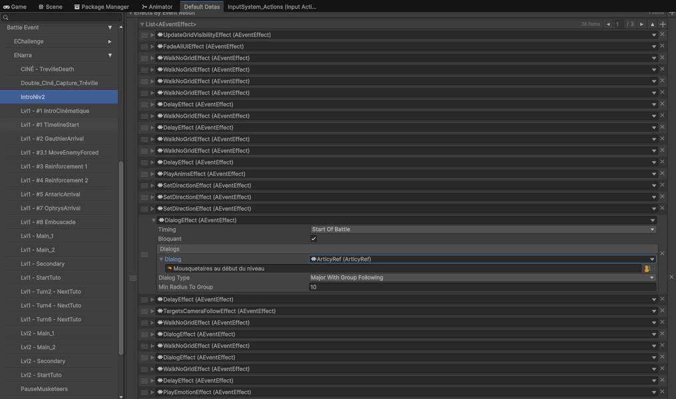Click the up-arrow button in the list header

tap(653, 24)
